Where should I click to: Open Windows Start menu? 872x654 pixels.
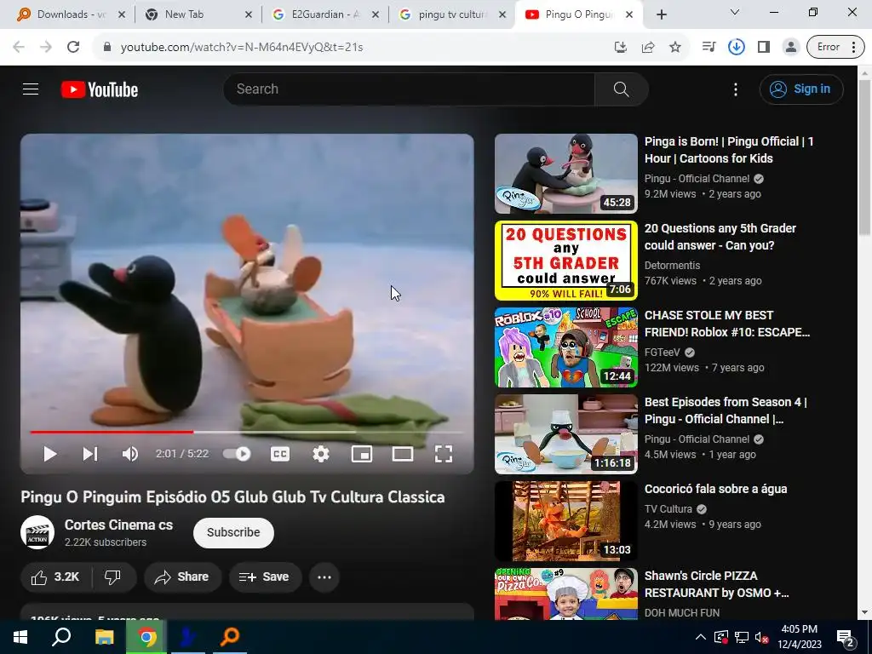pos(20,637)
